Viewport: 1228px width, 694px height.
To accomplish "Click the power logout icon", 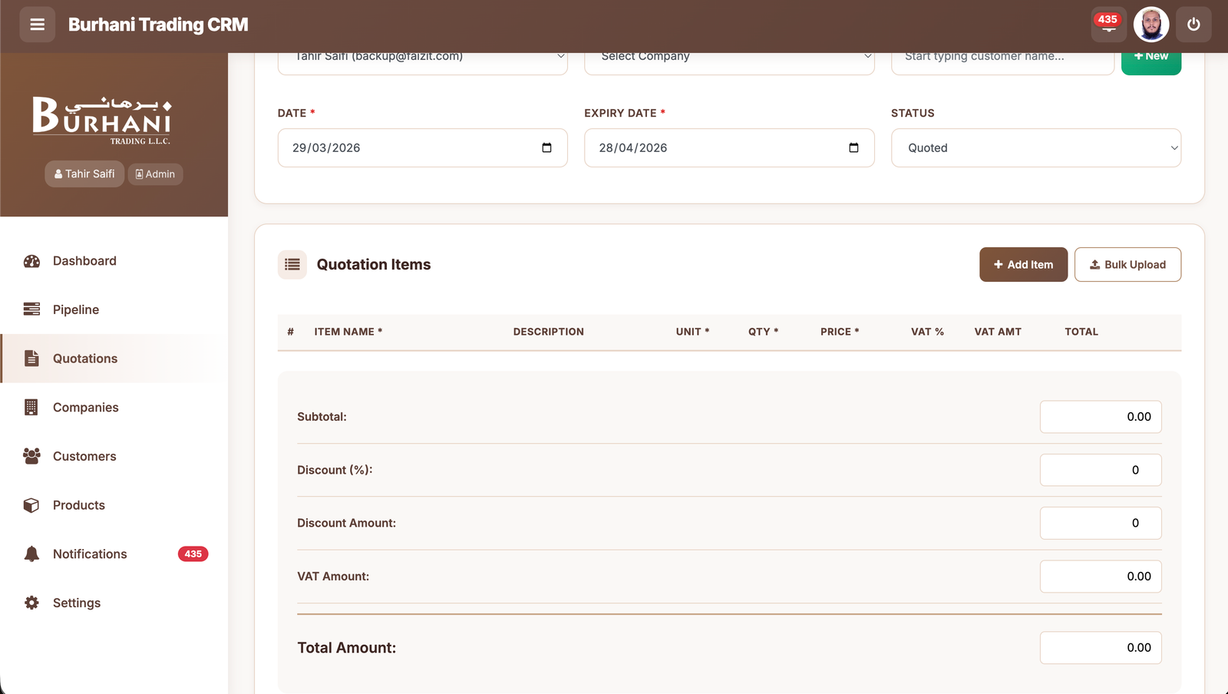I will [x=1193, y=24].
